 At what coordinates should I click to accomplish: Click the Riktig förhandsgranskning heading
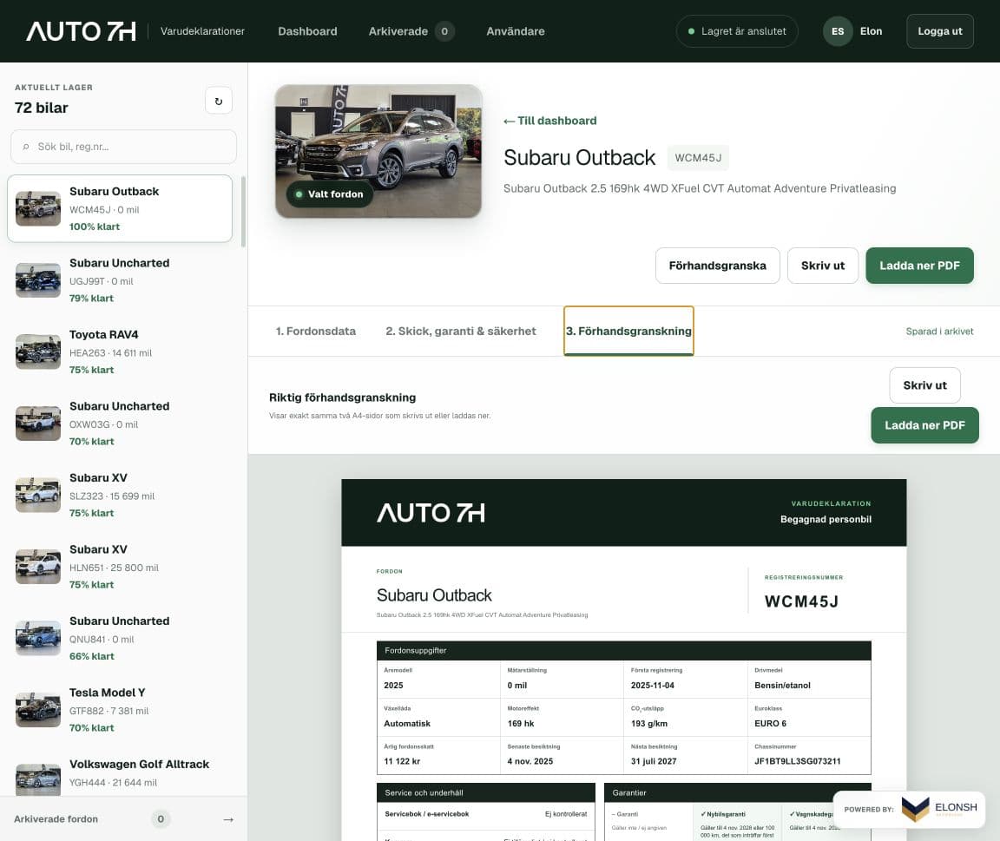(343, 398)
